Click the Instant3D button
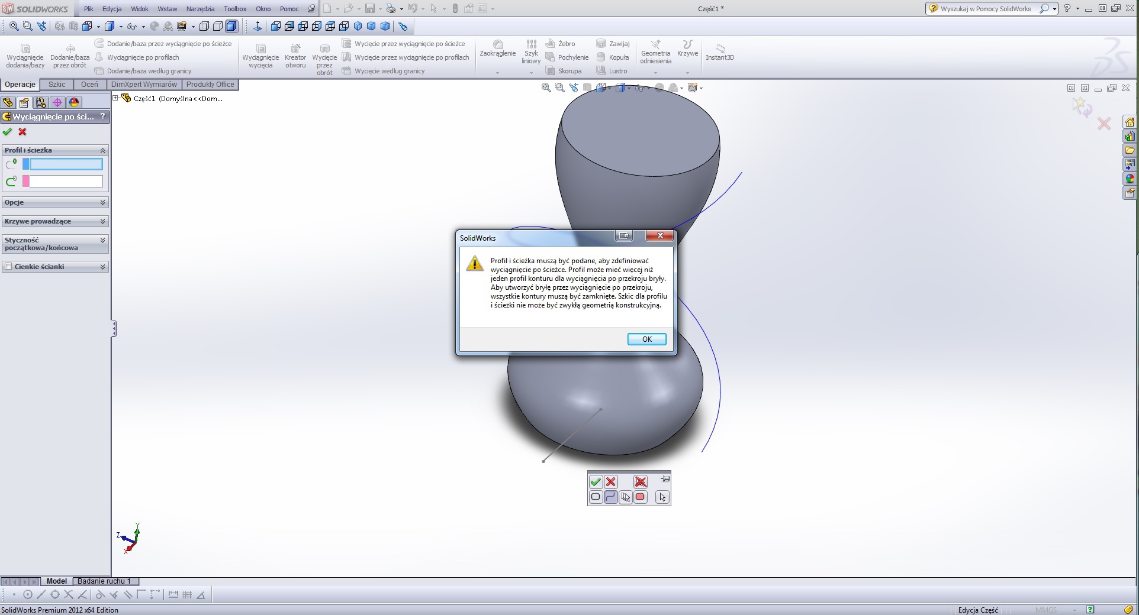This screenshot has height=615, width=1139. pyautogui.click(x=720, y=51)
